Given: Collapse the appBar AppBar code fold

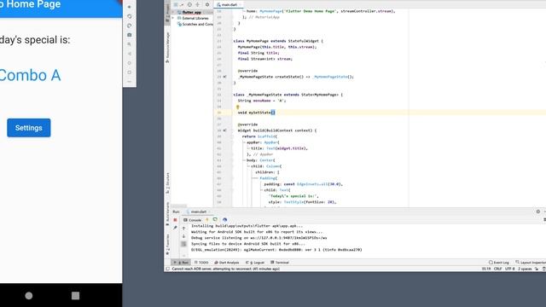Looking at the screenshot, I should coord(244,142).
